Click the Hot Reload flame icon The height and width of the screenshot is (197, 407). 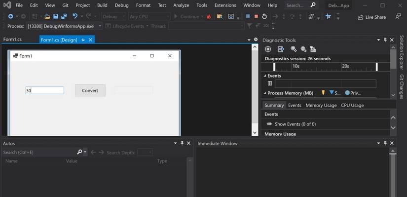(209, 17)
